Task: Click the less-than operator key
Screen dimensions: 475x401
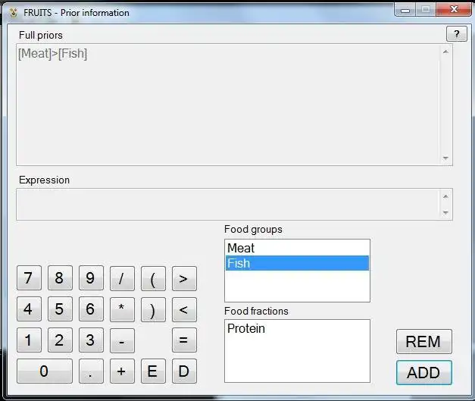Action: pos(184,309)
